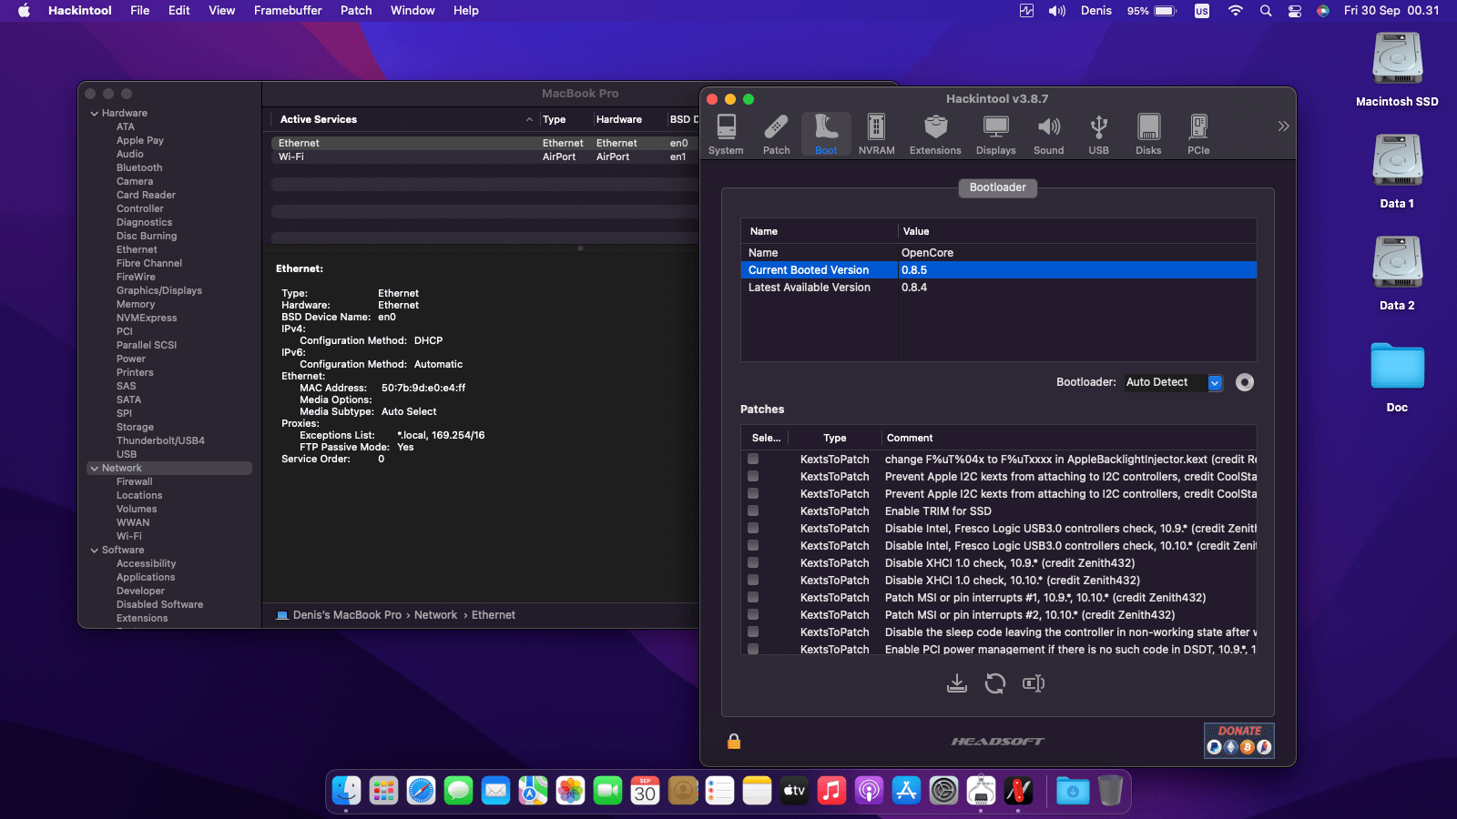Select Firewall under Network in sidebar

pos(134,482)
